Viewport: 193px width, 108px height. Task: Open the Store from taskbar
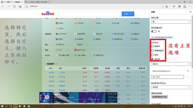[x=24, y=106]
